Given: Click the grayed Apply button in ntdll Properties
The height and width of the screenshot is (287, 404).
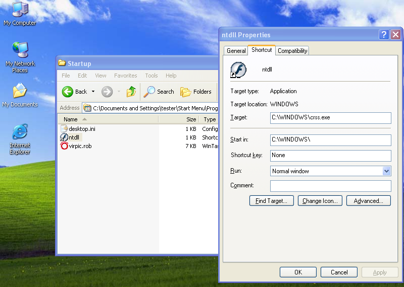Looking at the screenshot, I should [380, 272].
